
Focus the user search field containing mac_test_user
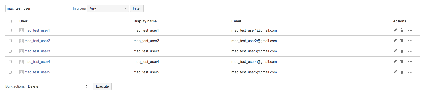pos(37,8)
